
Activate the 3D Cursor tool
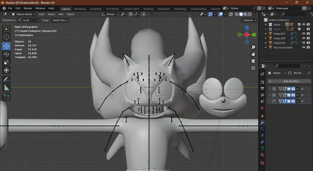[x=6, y=37]
